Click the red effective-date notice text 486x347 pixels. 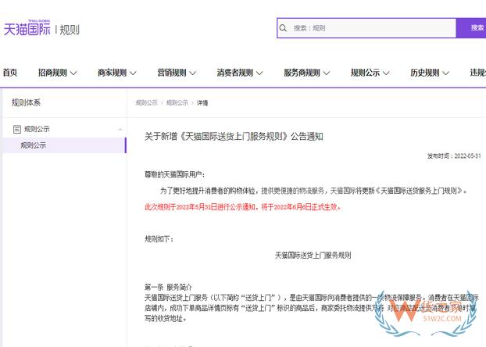[x=243, y=207]
